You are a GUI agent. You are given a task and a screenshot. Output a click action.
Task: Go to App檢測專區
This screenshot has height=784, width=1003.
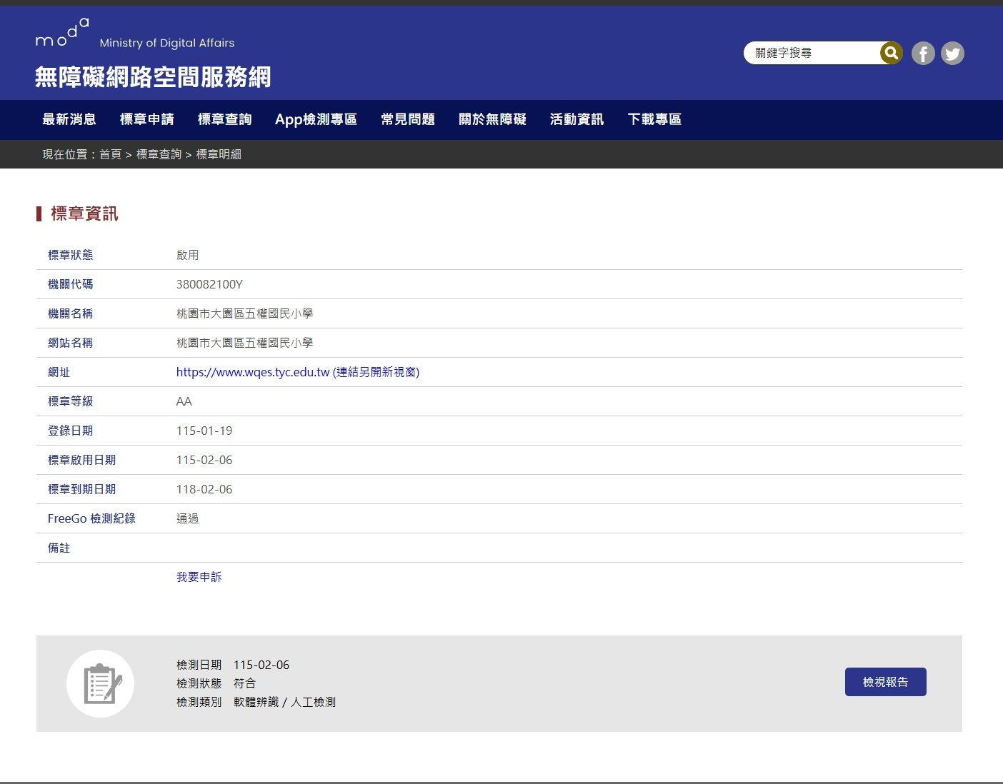316,119
